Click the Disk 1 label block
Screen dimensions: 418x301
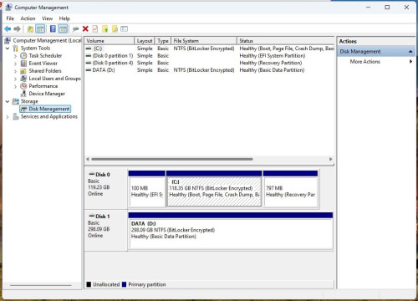pos(106,230)
